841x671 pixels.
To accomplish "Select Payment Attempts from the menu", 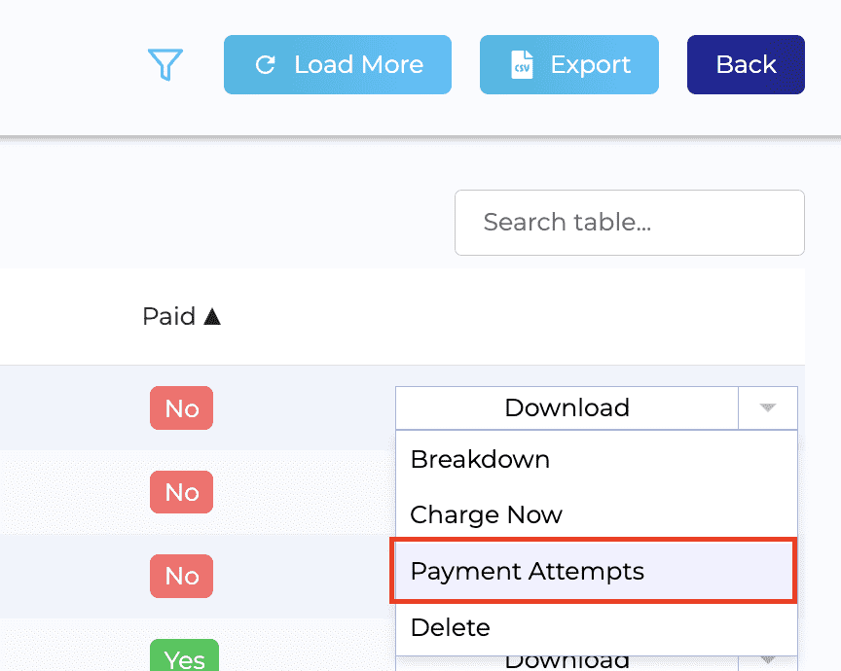I will point(527,571).
